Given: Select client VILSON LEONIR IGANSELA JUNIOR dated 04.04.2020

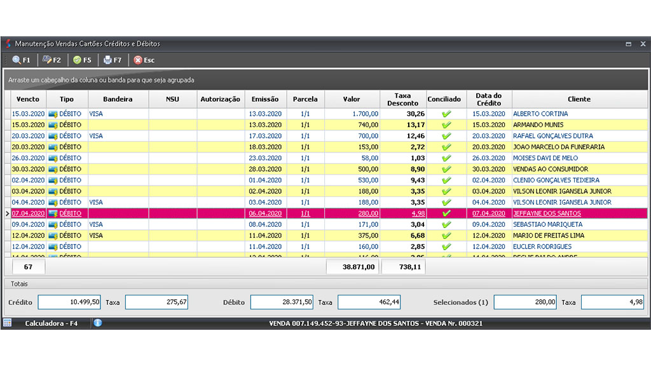Looking at the screenshot, I should [562, 203].
